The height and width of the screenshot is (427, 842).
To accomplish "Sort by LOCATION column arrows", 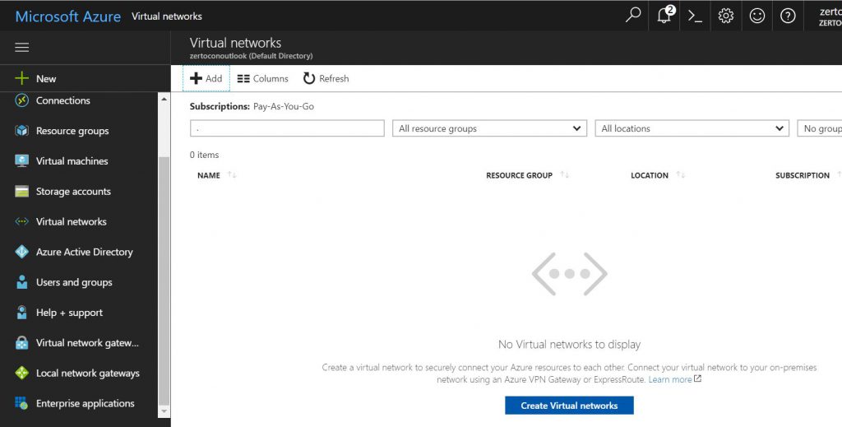I will pyautogui.click(x=680, y=175).
